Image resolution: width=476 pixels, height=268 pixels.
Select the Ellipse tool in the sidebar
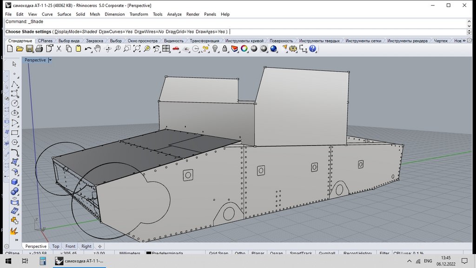(14, 113)
